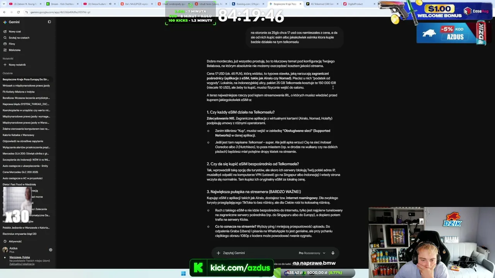Open chat 'Electrolux zmywarka błąd i20'
Screen dimensions: 495x278
(19, 234)
